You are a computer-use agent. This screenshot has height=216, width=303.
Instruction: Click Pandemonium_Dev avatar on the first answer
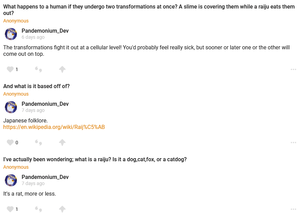[11, 34]
